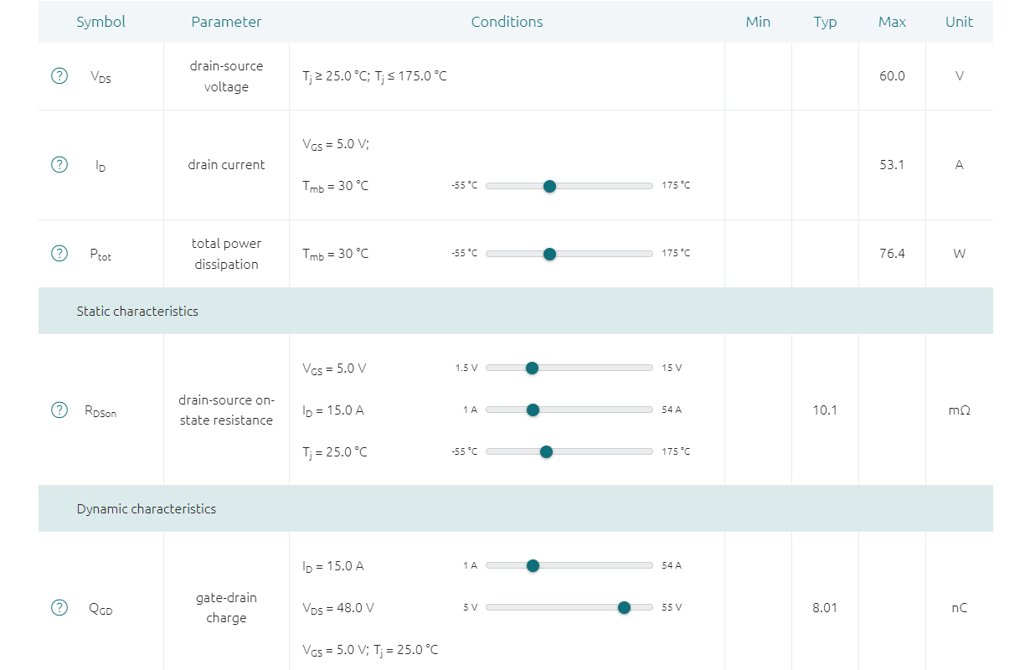
Task: Select the ID slider thumb in QGD conditions
Action: pyautogui.click(x=533, y=565)
